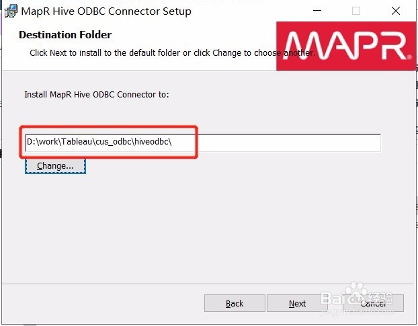Click the installer package icon in title bar

point(11,11)
